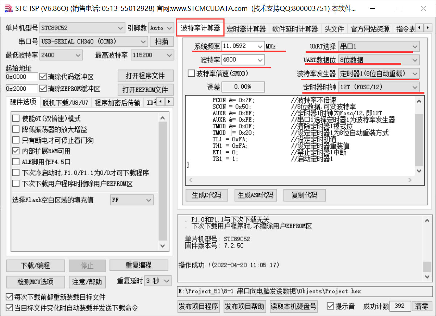Open 引脚数 Auto dropdown
The height and width of the screenshot is (316, 436).
pyautogui.click(x=161, y=28)
